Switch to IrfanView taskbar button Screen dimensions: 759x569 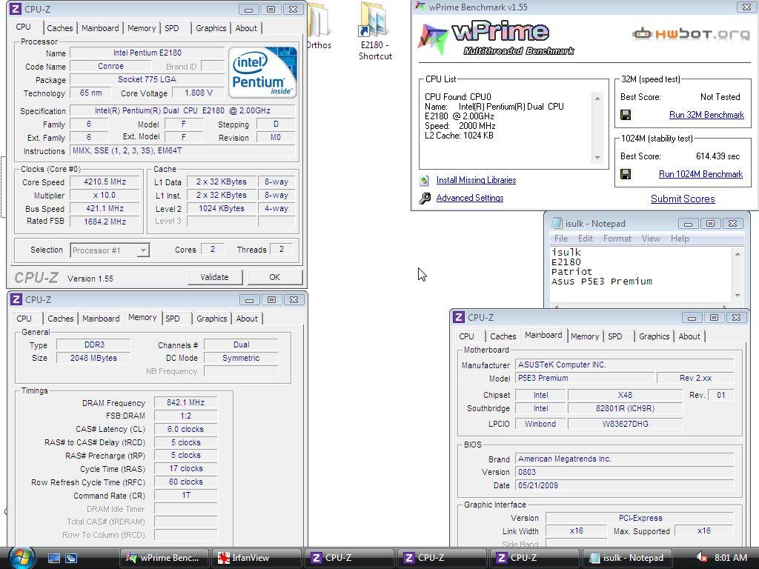[x=256, y=558]
